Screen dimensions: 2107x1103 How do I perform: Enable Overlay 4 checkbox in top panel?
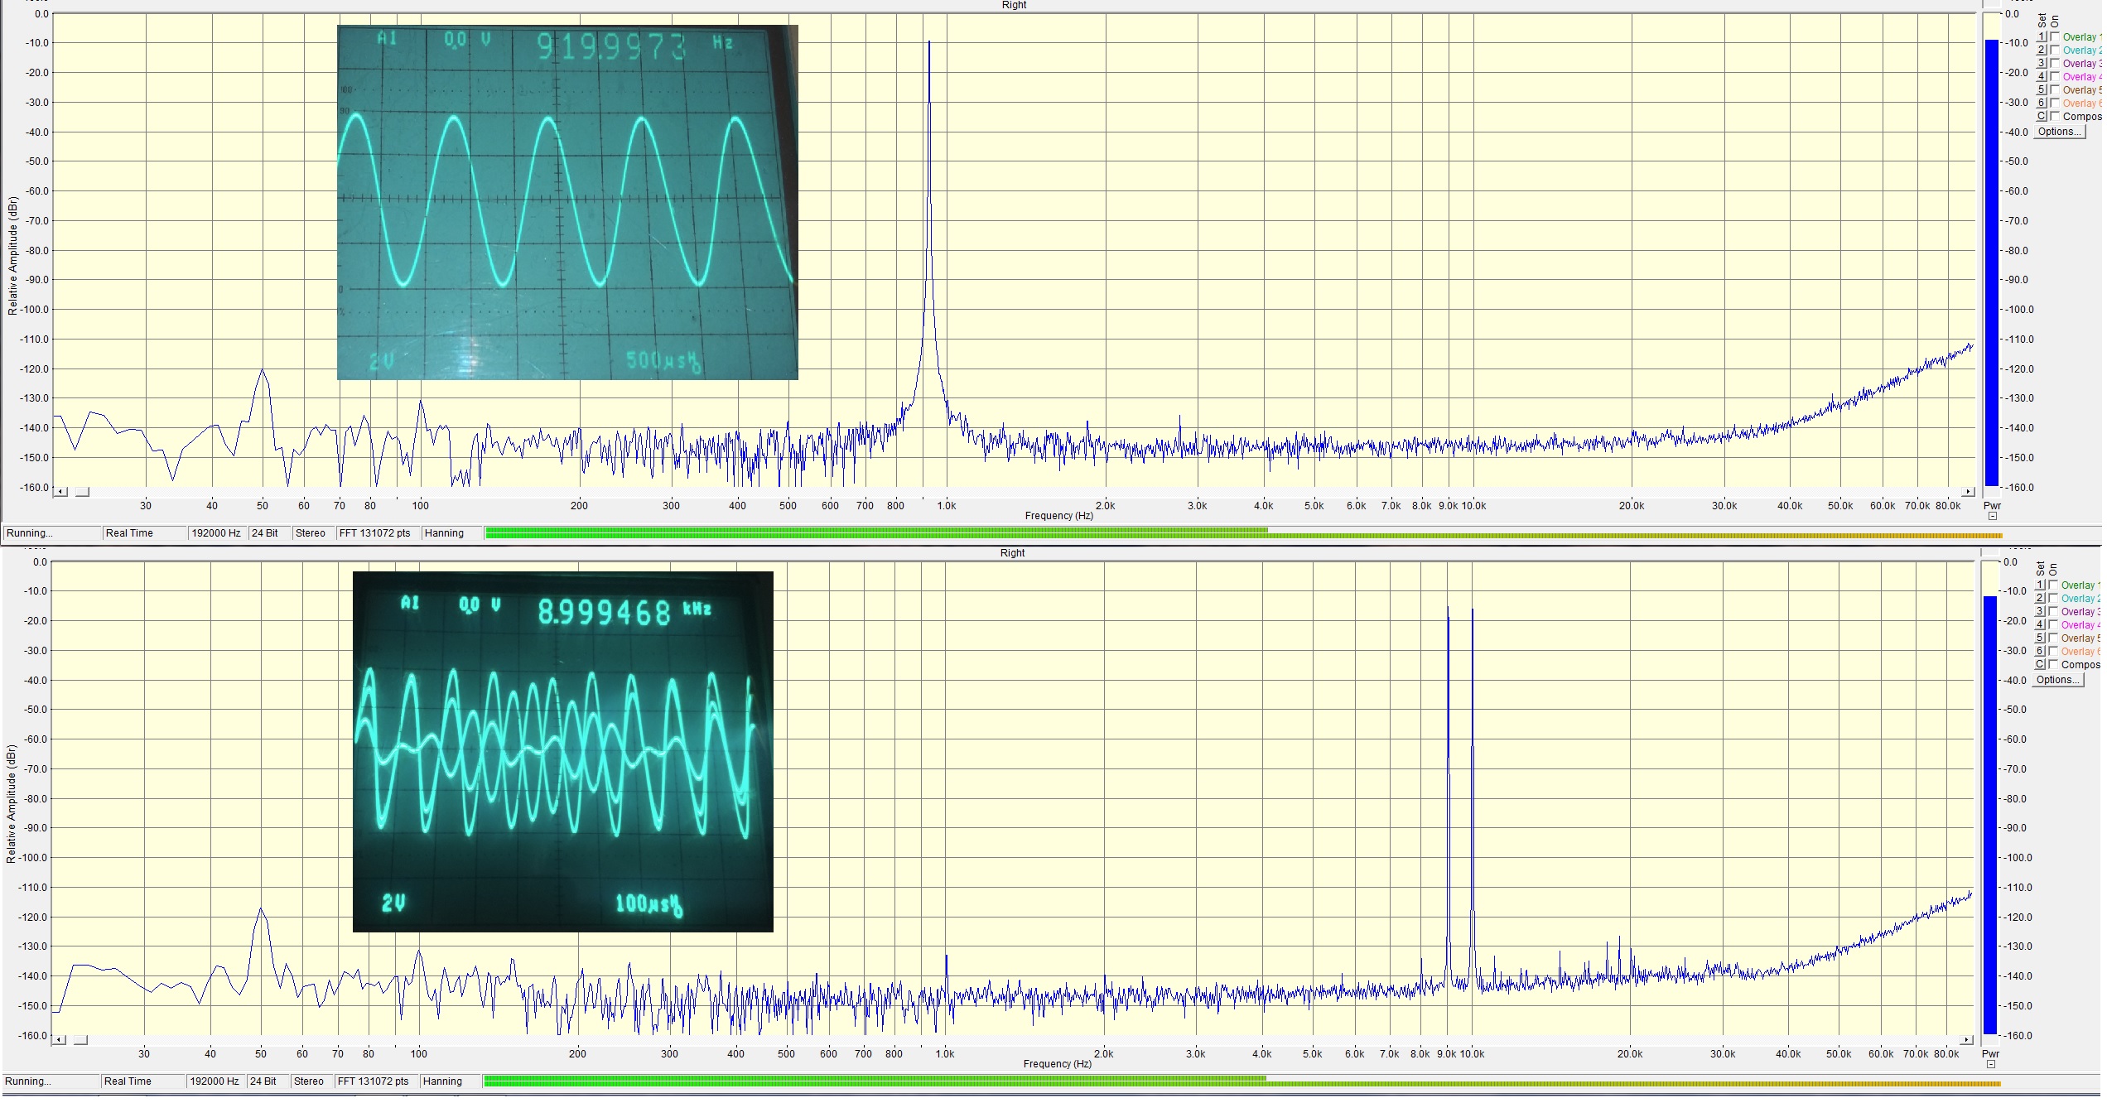pyautogui.click(x=2055, y=76)
